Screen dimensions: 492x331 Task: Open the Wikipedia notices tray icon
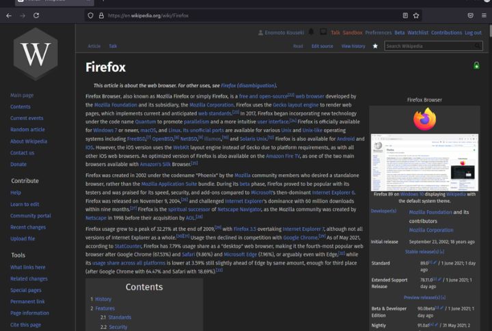(x=323, y=32)
